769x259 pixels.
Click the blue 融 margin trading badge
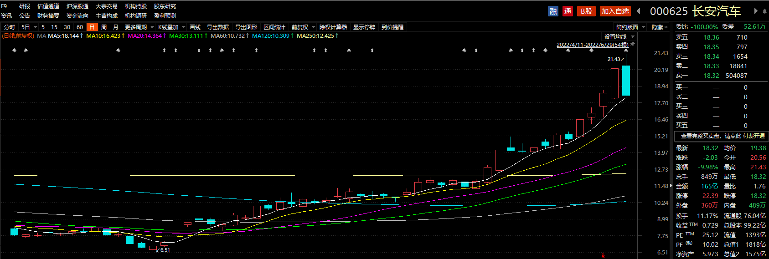click(x=553, y=11)
